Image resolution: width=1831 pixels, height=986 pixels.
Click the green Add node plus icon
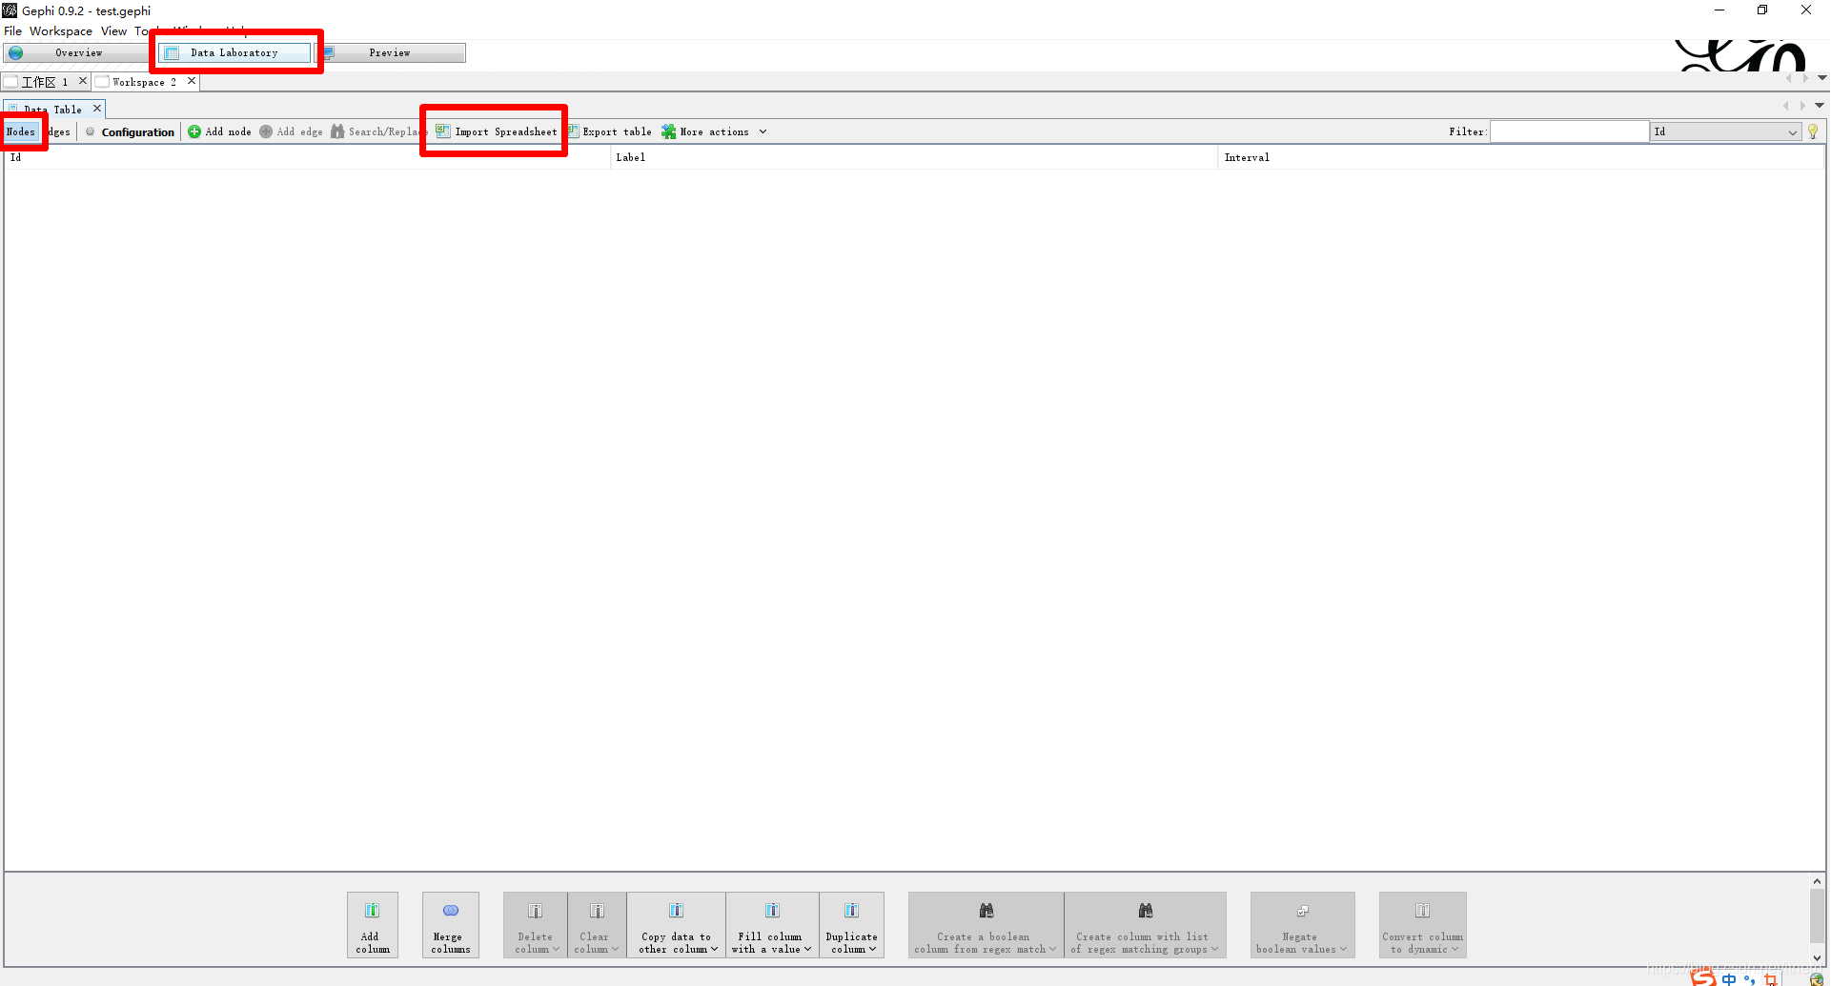(x=194, y=132)
